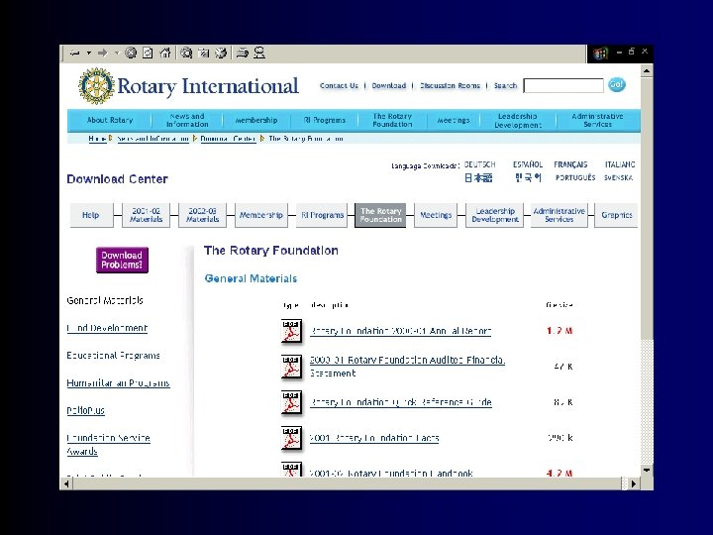Open the Favorites toolbar icon
713x535 pixels.
tap(203, 53)
